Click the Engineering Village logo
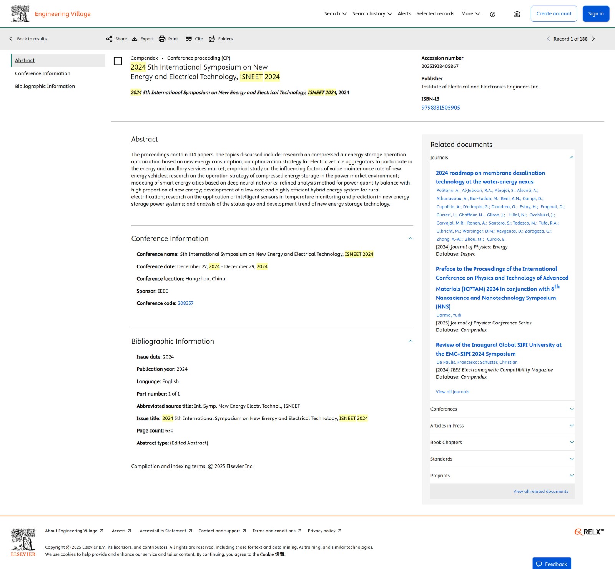615x569 pixels. pyautogui.click(x=51, y=14)
